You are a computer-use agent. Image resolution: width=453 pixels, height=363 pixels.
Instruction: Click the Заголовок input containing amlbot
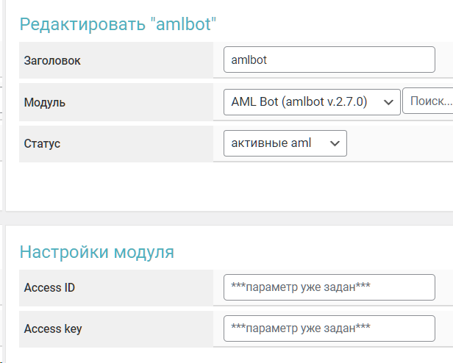(329, 60)
